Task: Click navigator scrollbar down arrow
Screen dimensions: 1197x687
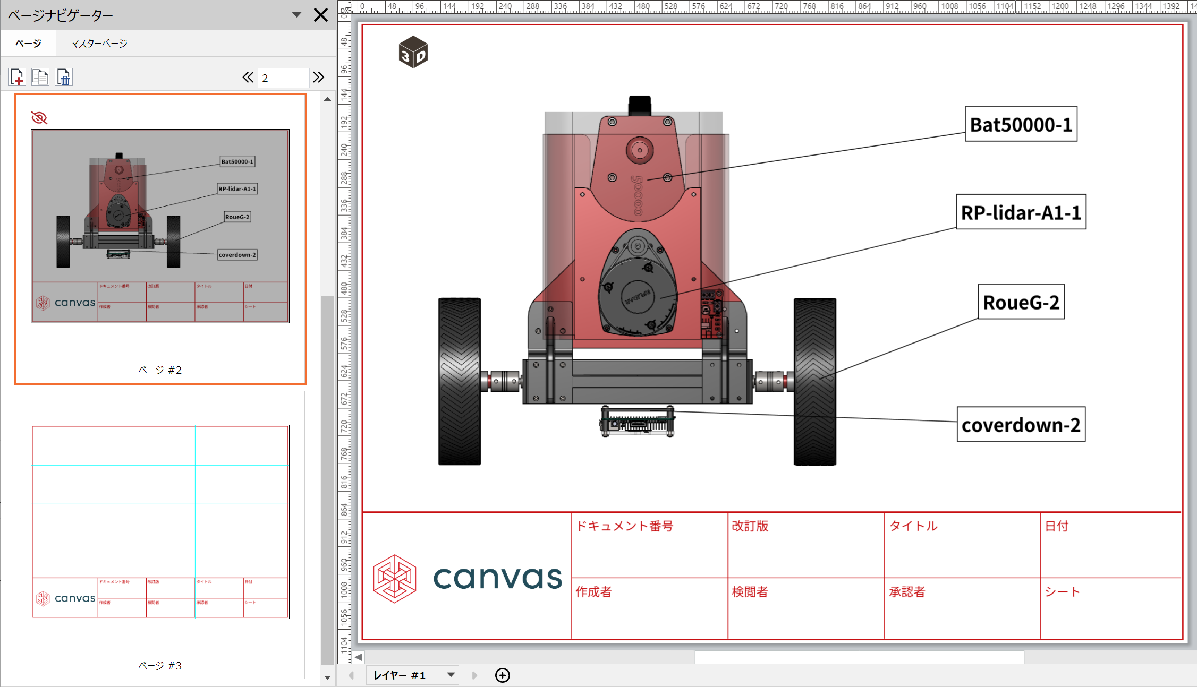Action: click(x=327, y=677)
